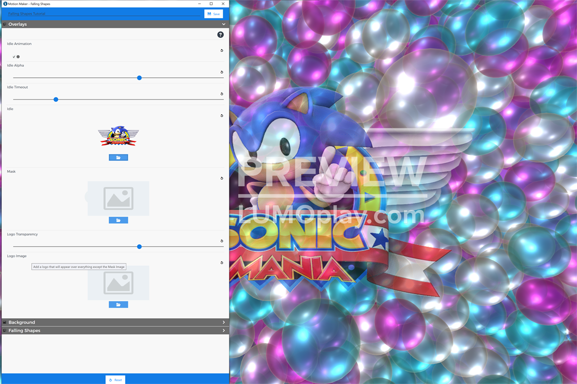This screenshot has width=577, height=384.
Task: Collapse the Overlays section chevron
Action: tap(224, 24)
